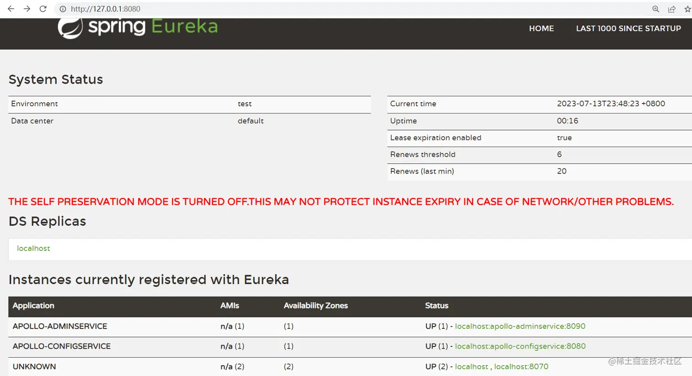Screen dimensions: 692x376
Task: Click the DS Replicas heading
Action: coord(47,221)
